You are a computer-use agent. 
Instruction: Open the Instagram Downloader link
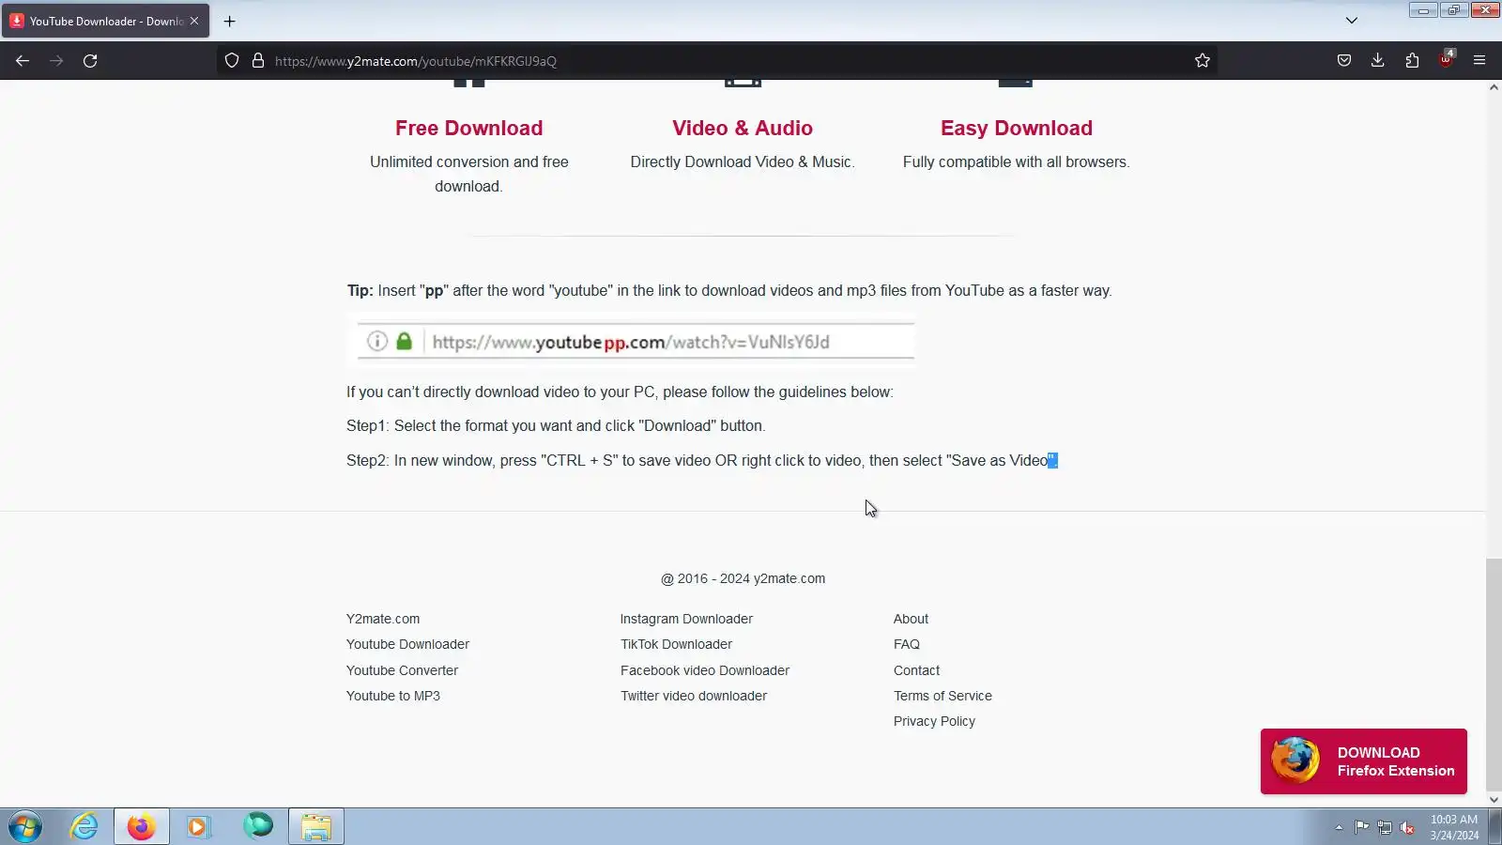tap(686, 619)
